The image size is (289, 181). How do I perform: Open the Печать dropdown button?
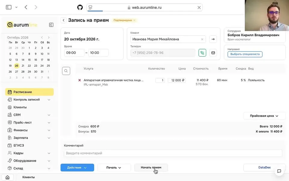pos(114,167)
